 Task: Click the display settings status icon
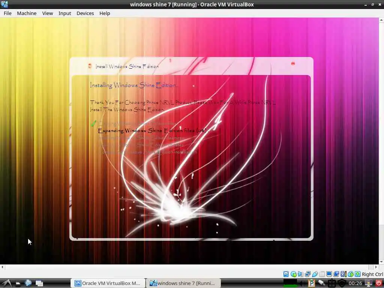pos(329,274)
